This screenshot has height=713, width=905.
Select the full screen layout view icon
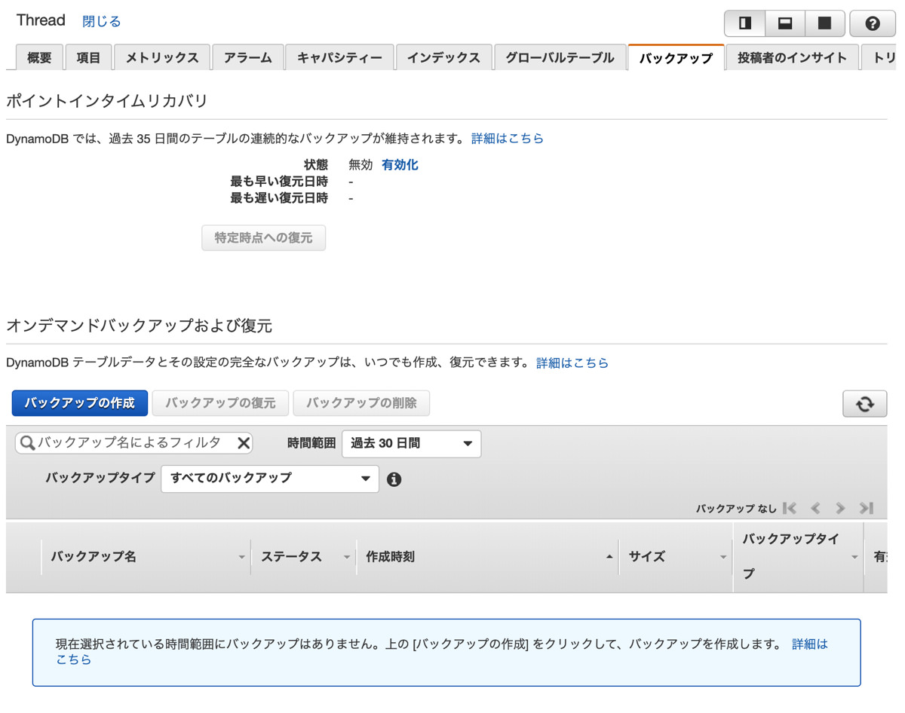click(x=824, y=23)
